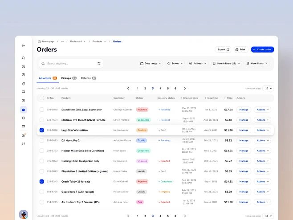The image size is (293, 220).
Task: Check the Macbook Pro 16 inch row checkbox
Action: [41, 120]
